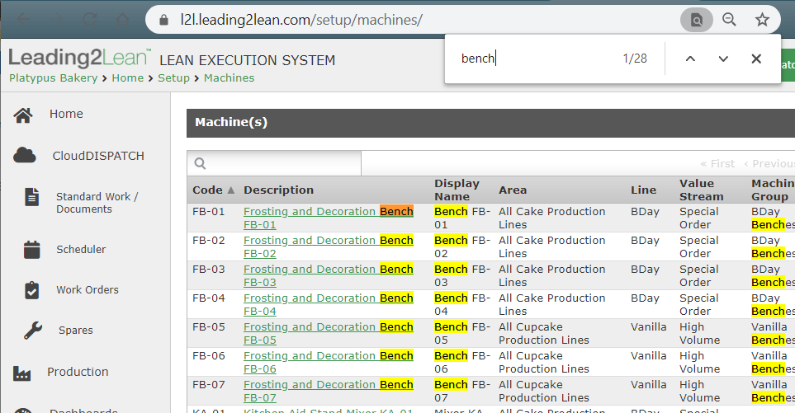
Task: Sort by Description column header
Action: point(278,190)
